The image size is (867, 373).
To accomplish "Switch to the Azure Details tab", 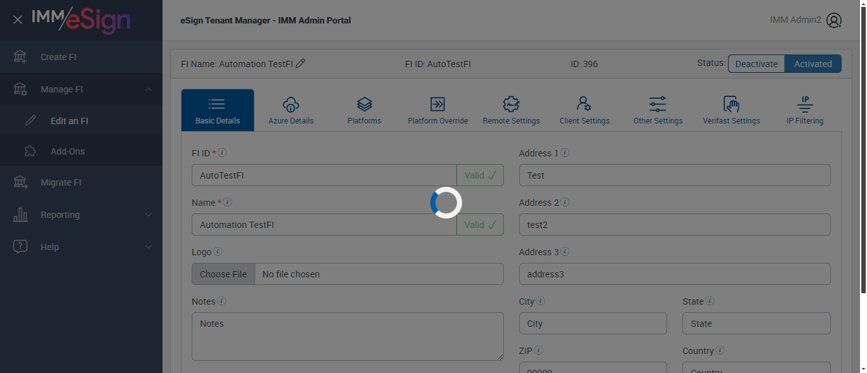I will [x=291, y=110].
